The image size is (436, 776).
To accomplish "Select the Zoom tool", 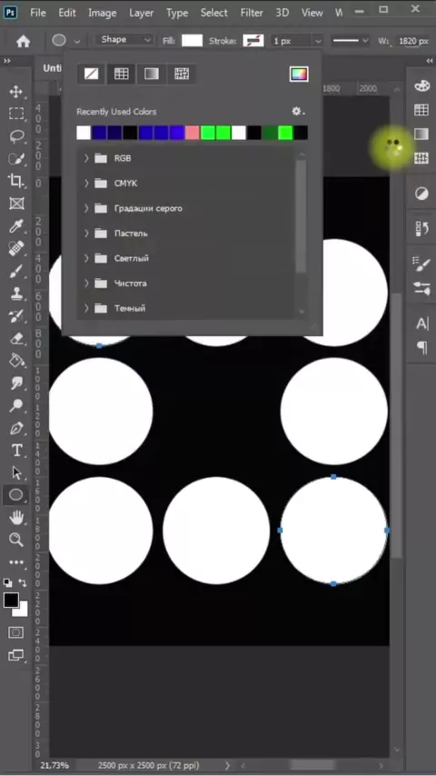I will [x=15, y=540].
